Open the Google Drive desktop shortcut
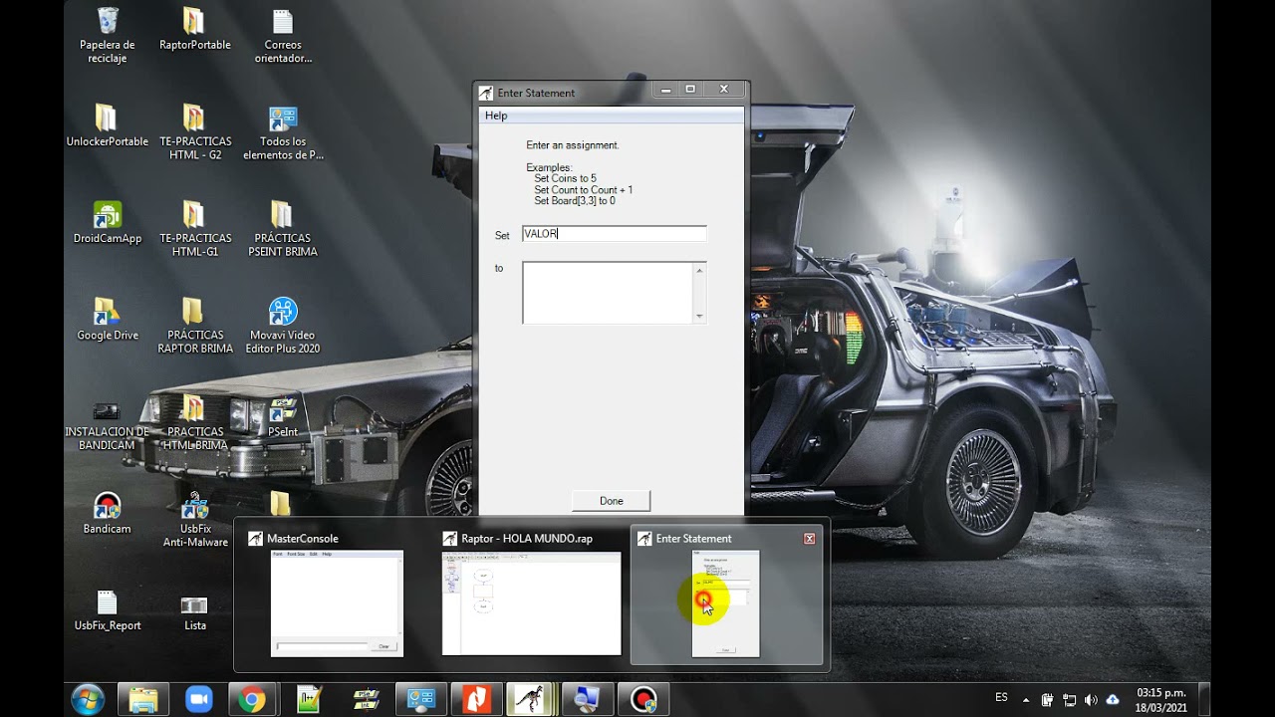 (108, 319)
